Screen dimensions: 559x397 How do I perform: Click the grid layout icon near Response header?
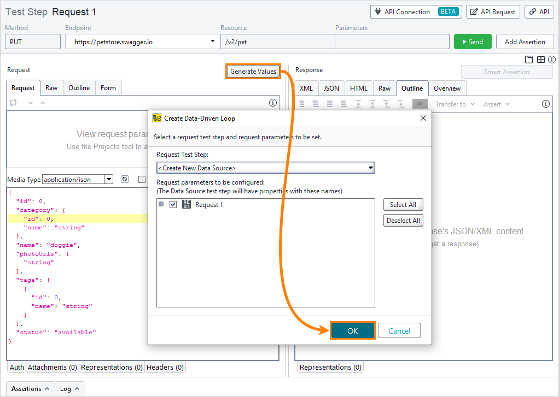pyautogui.click(x=540, y=59)
